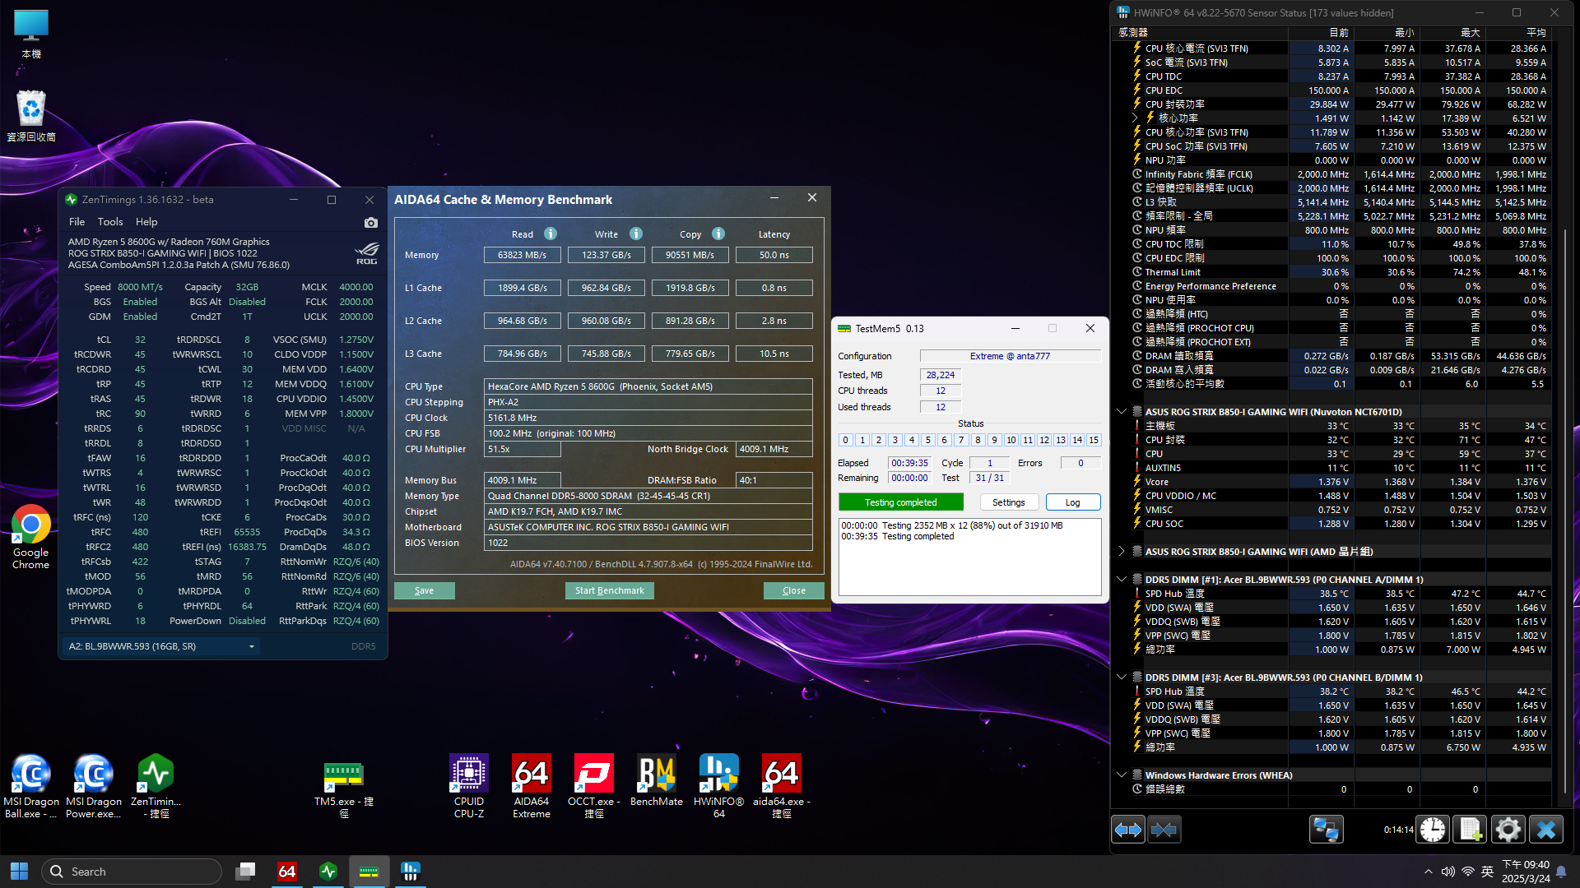The height and width of the screenshot is (888, 1580).
Task: Click the ZenTimings screenshot camera icon
Action: click(371, 223)
